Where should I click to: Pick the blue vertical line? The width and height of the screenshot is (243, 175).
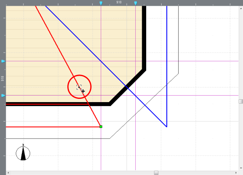point(167,61)
